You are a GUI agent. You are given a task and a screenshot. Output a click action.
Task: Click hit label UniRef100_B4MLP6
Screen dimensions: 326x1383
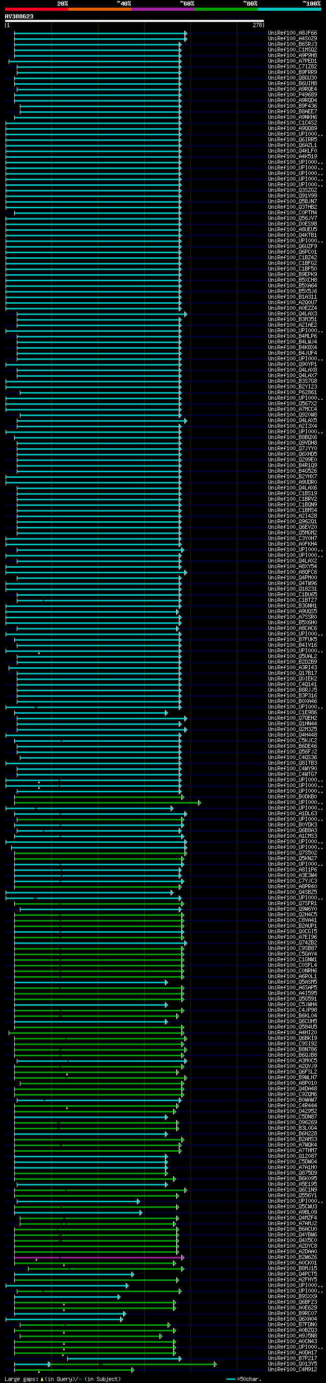click(x=292, y=336)
